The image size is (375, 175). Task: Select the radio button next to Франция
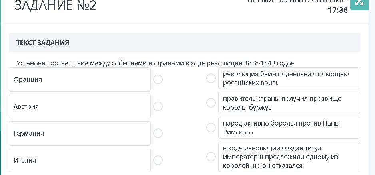pos(158,79)
